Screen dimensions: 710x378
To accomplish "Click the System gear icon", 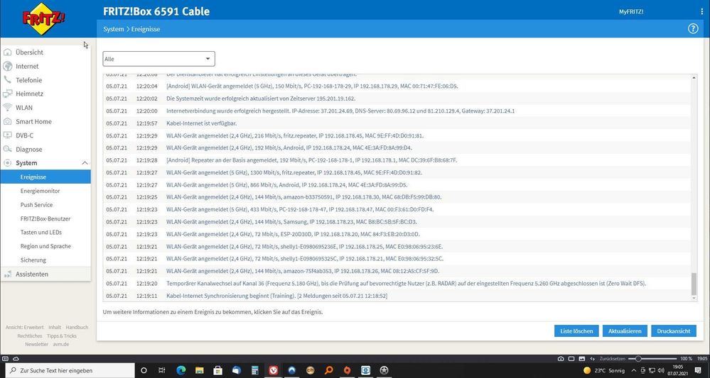I will click(x=7, y=163).
